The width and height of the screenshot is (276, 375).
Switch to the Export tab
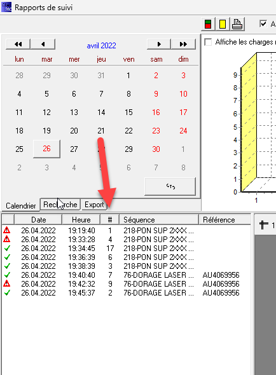tap(94, 205)
